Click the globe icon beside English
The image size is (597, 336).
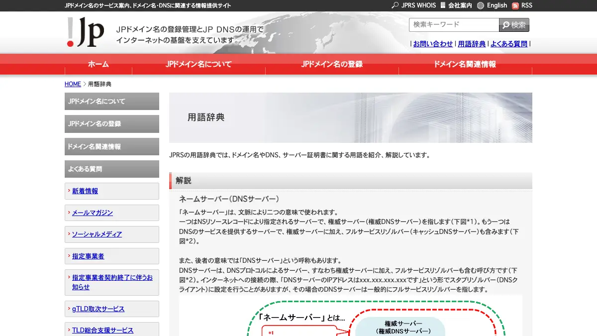pyautogui.click(x=480, y=5)
